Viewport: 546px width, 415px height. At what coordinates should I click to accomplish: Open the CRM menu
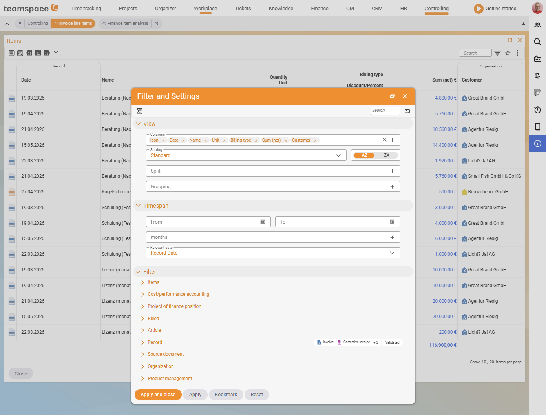(377, 8)
